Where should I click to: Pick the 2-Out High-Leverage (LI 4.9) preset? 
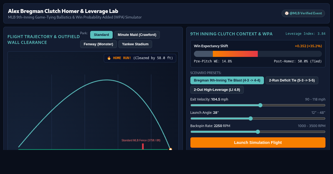coord(217,90)
